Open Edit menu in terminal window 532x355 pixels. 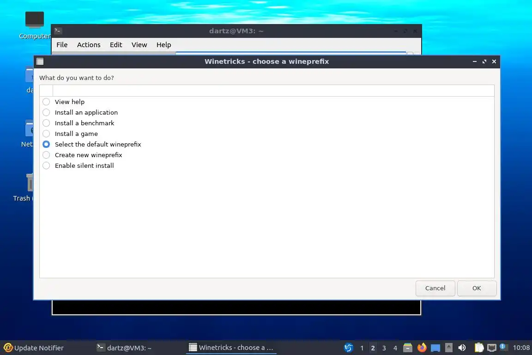[116, 45]
